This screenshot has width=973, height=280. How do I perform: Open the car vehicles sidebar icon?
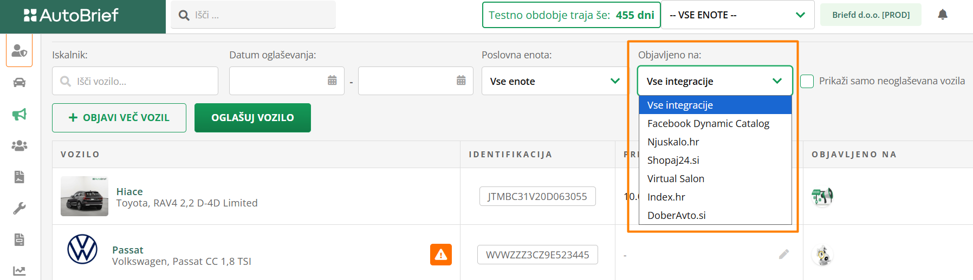[x=20, y=82]
